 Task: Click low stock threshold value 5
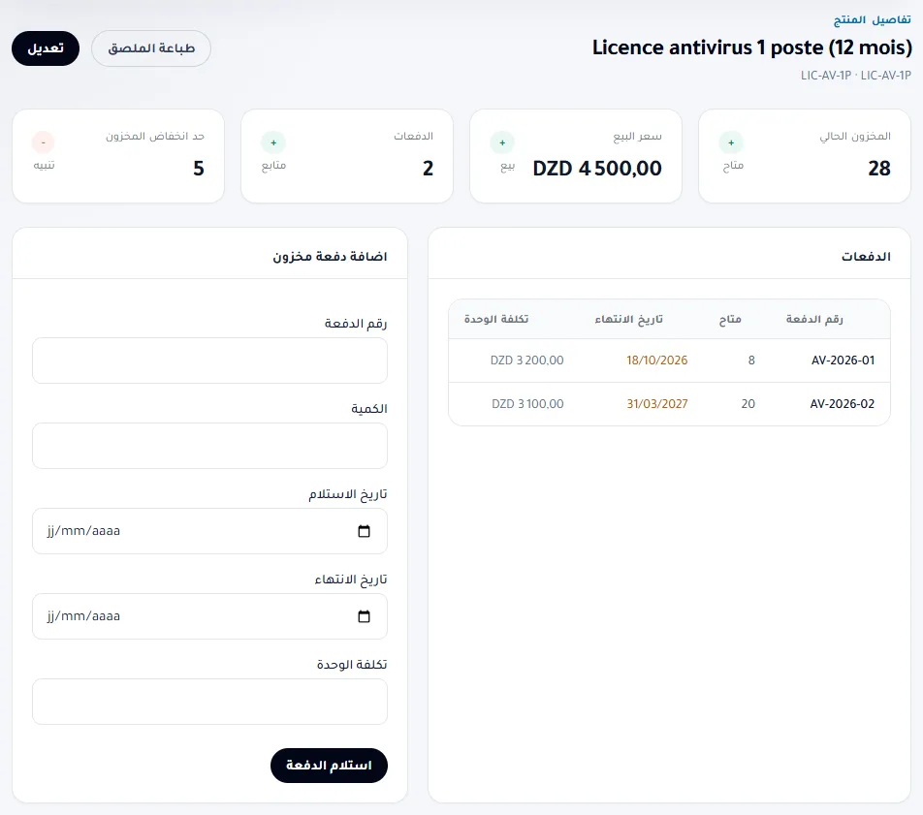pos(199,169)
